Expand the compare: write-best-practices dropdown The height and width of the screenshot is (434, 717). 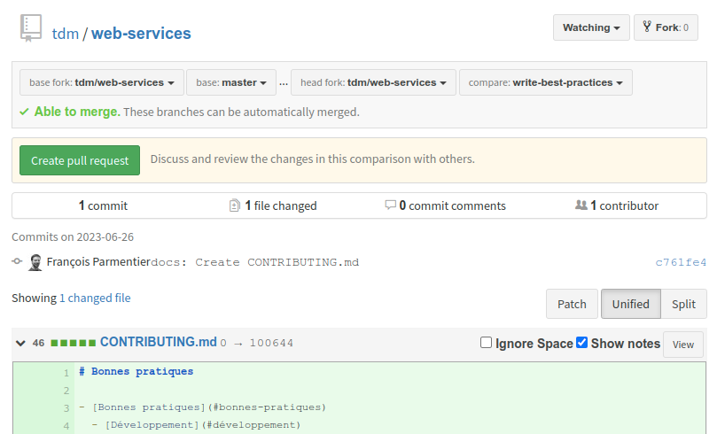[545, 82]
